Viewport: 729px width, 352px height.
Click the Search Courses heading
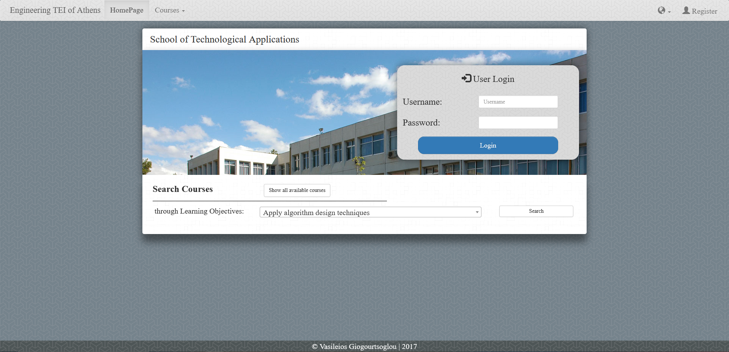point(183,189)
